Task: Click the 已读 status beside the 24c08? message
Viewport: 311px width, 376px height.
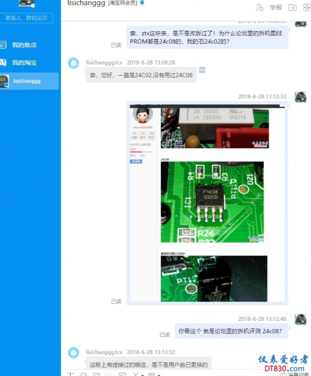Action: pyautogui.click(x=165, y=335)
